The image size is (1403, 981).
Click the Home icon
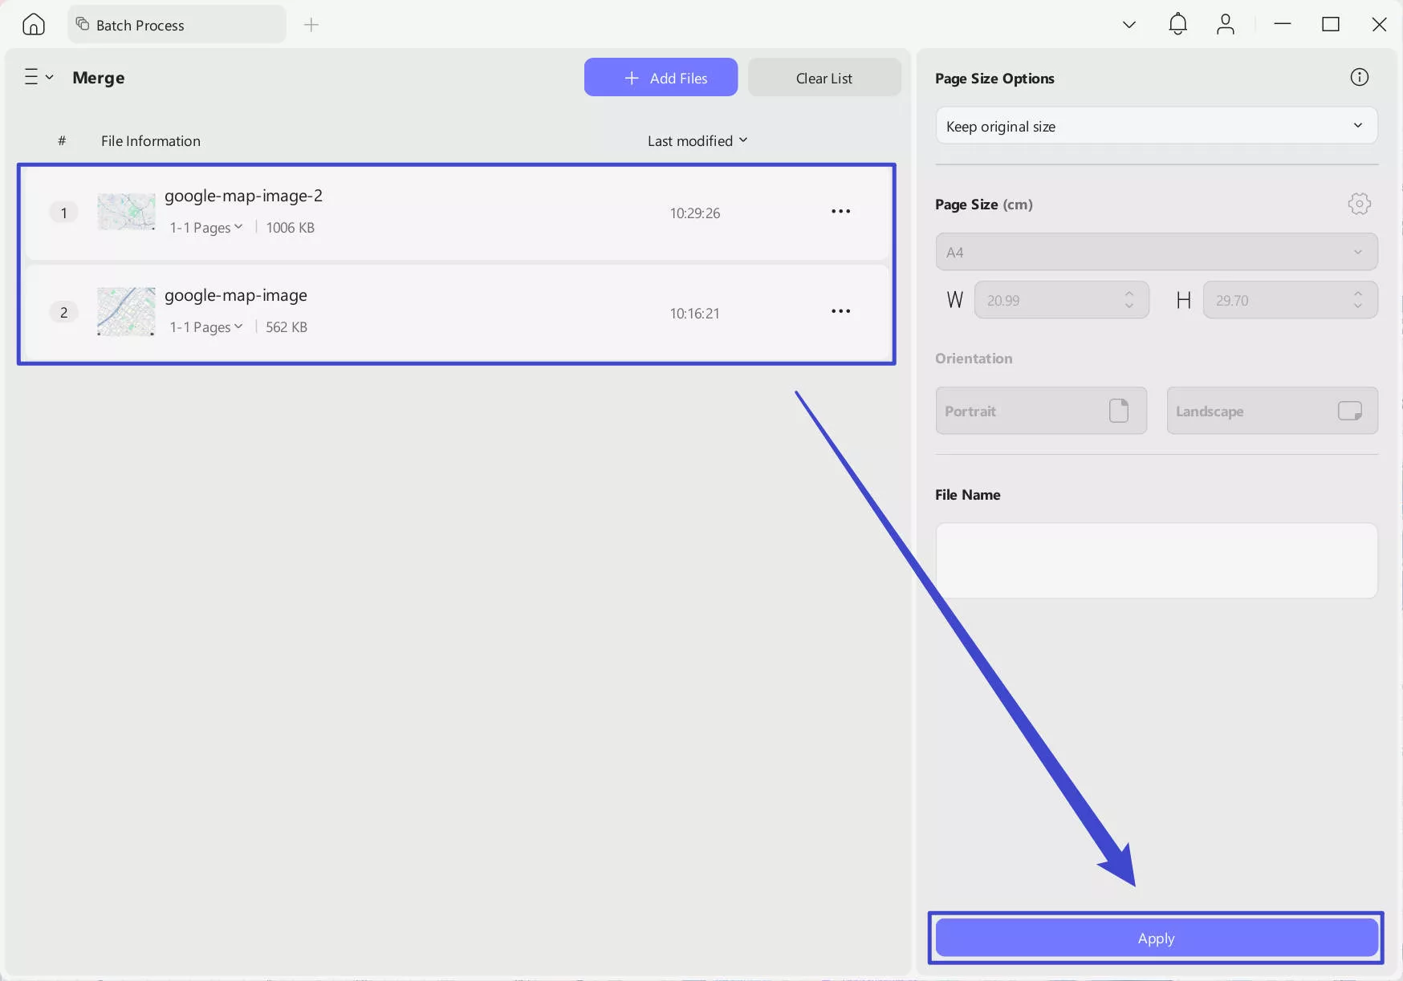pyautogui.click(x=33, y=24)
